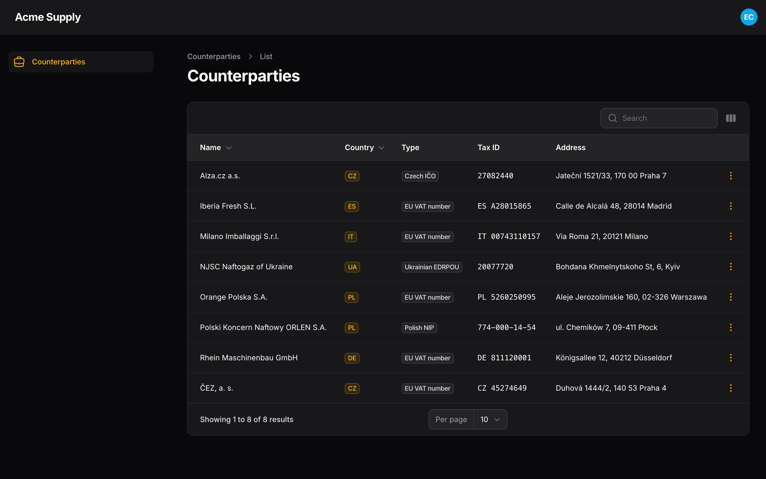
Task: Click the Showing 1 to 8 of 8 results text
Action: [x=247, y=419]
